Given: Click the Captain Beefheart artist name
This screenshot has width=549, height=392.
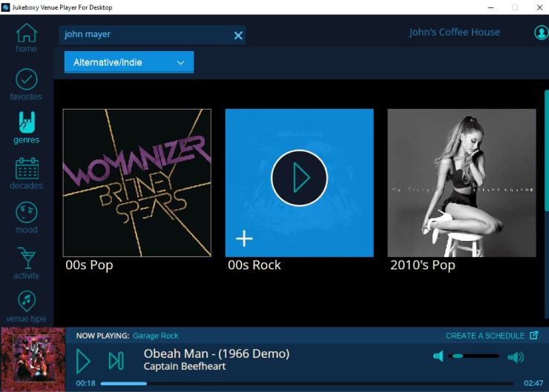Looking at the screenshot, I should point(185,367).
